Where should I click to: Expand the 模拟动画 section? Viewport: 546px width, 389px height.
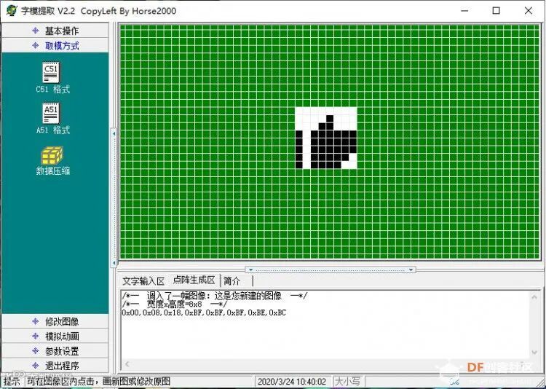(55, 336)
